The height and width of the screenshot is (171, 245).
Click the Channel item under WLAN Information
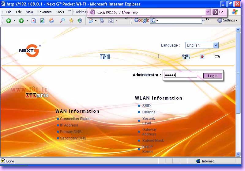coord(149,112)
